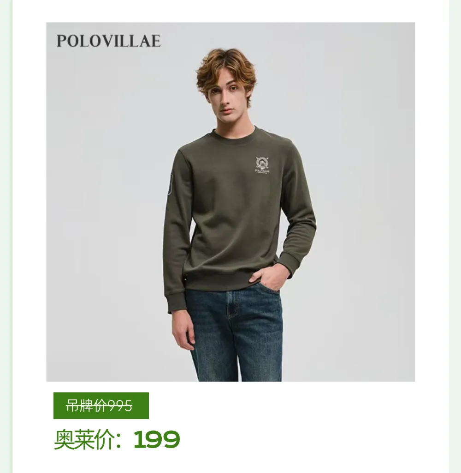461x473 pixels.
Task: Select the green 吊牌价995 tag price label
Action: pos(101,406)
